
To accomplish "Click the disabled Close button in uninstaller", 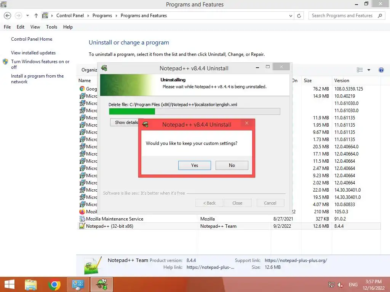I will 237,203.
